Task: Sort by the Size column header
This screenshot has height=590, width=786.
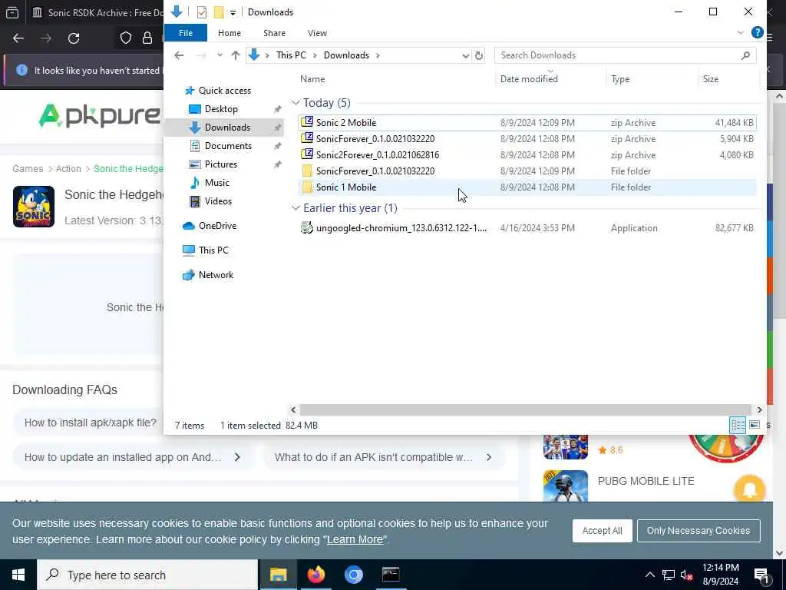Action: tap(710, 79)
